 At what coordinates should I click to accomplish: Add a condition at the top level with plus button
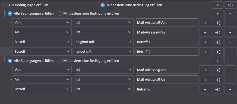click(x=218, y=5)
